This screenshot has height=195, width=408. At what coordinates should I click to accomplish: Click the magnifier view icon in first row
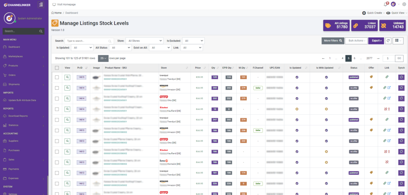(68, 77)
